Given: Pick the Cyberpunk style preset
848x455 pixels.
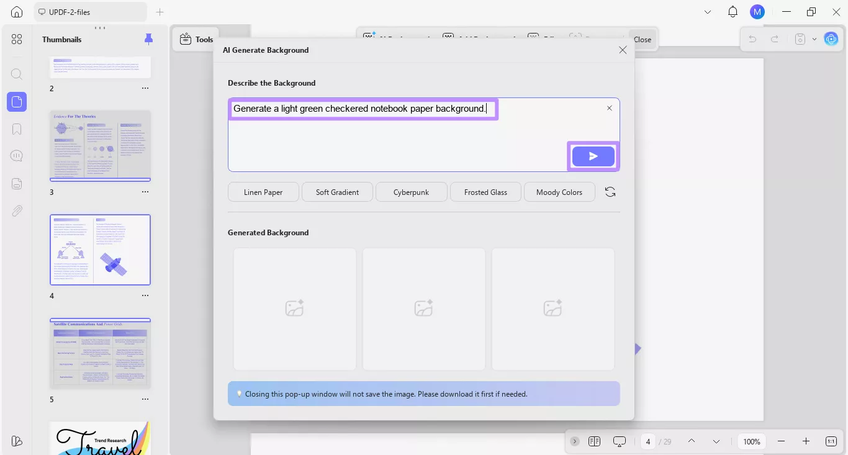Looking at the screenshot, I should pos(411,192).
